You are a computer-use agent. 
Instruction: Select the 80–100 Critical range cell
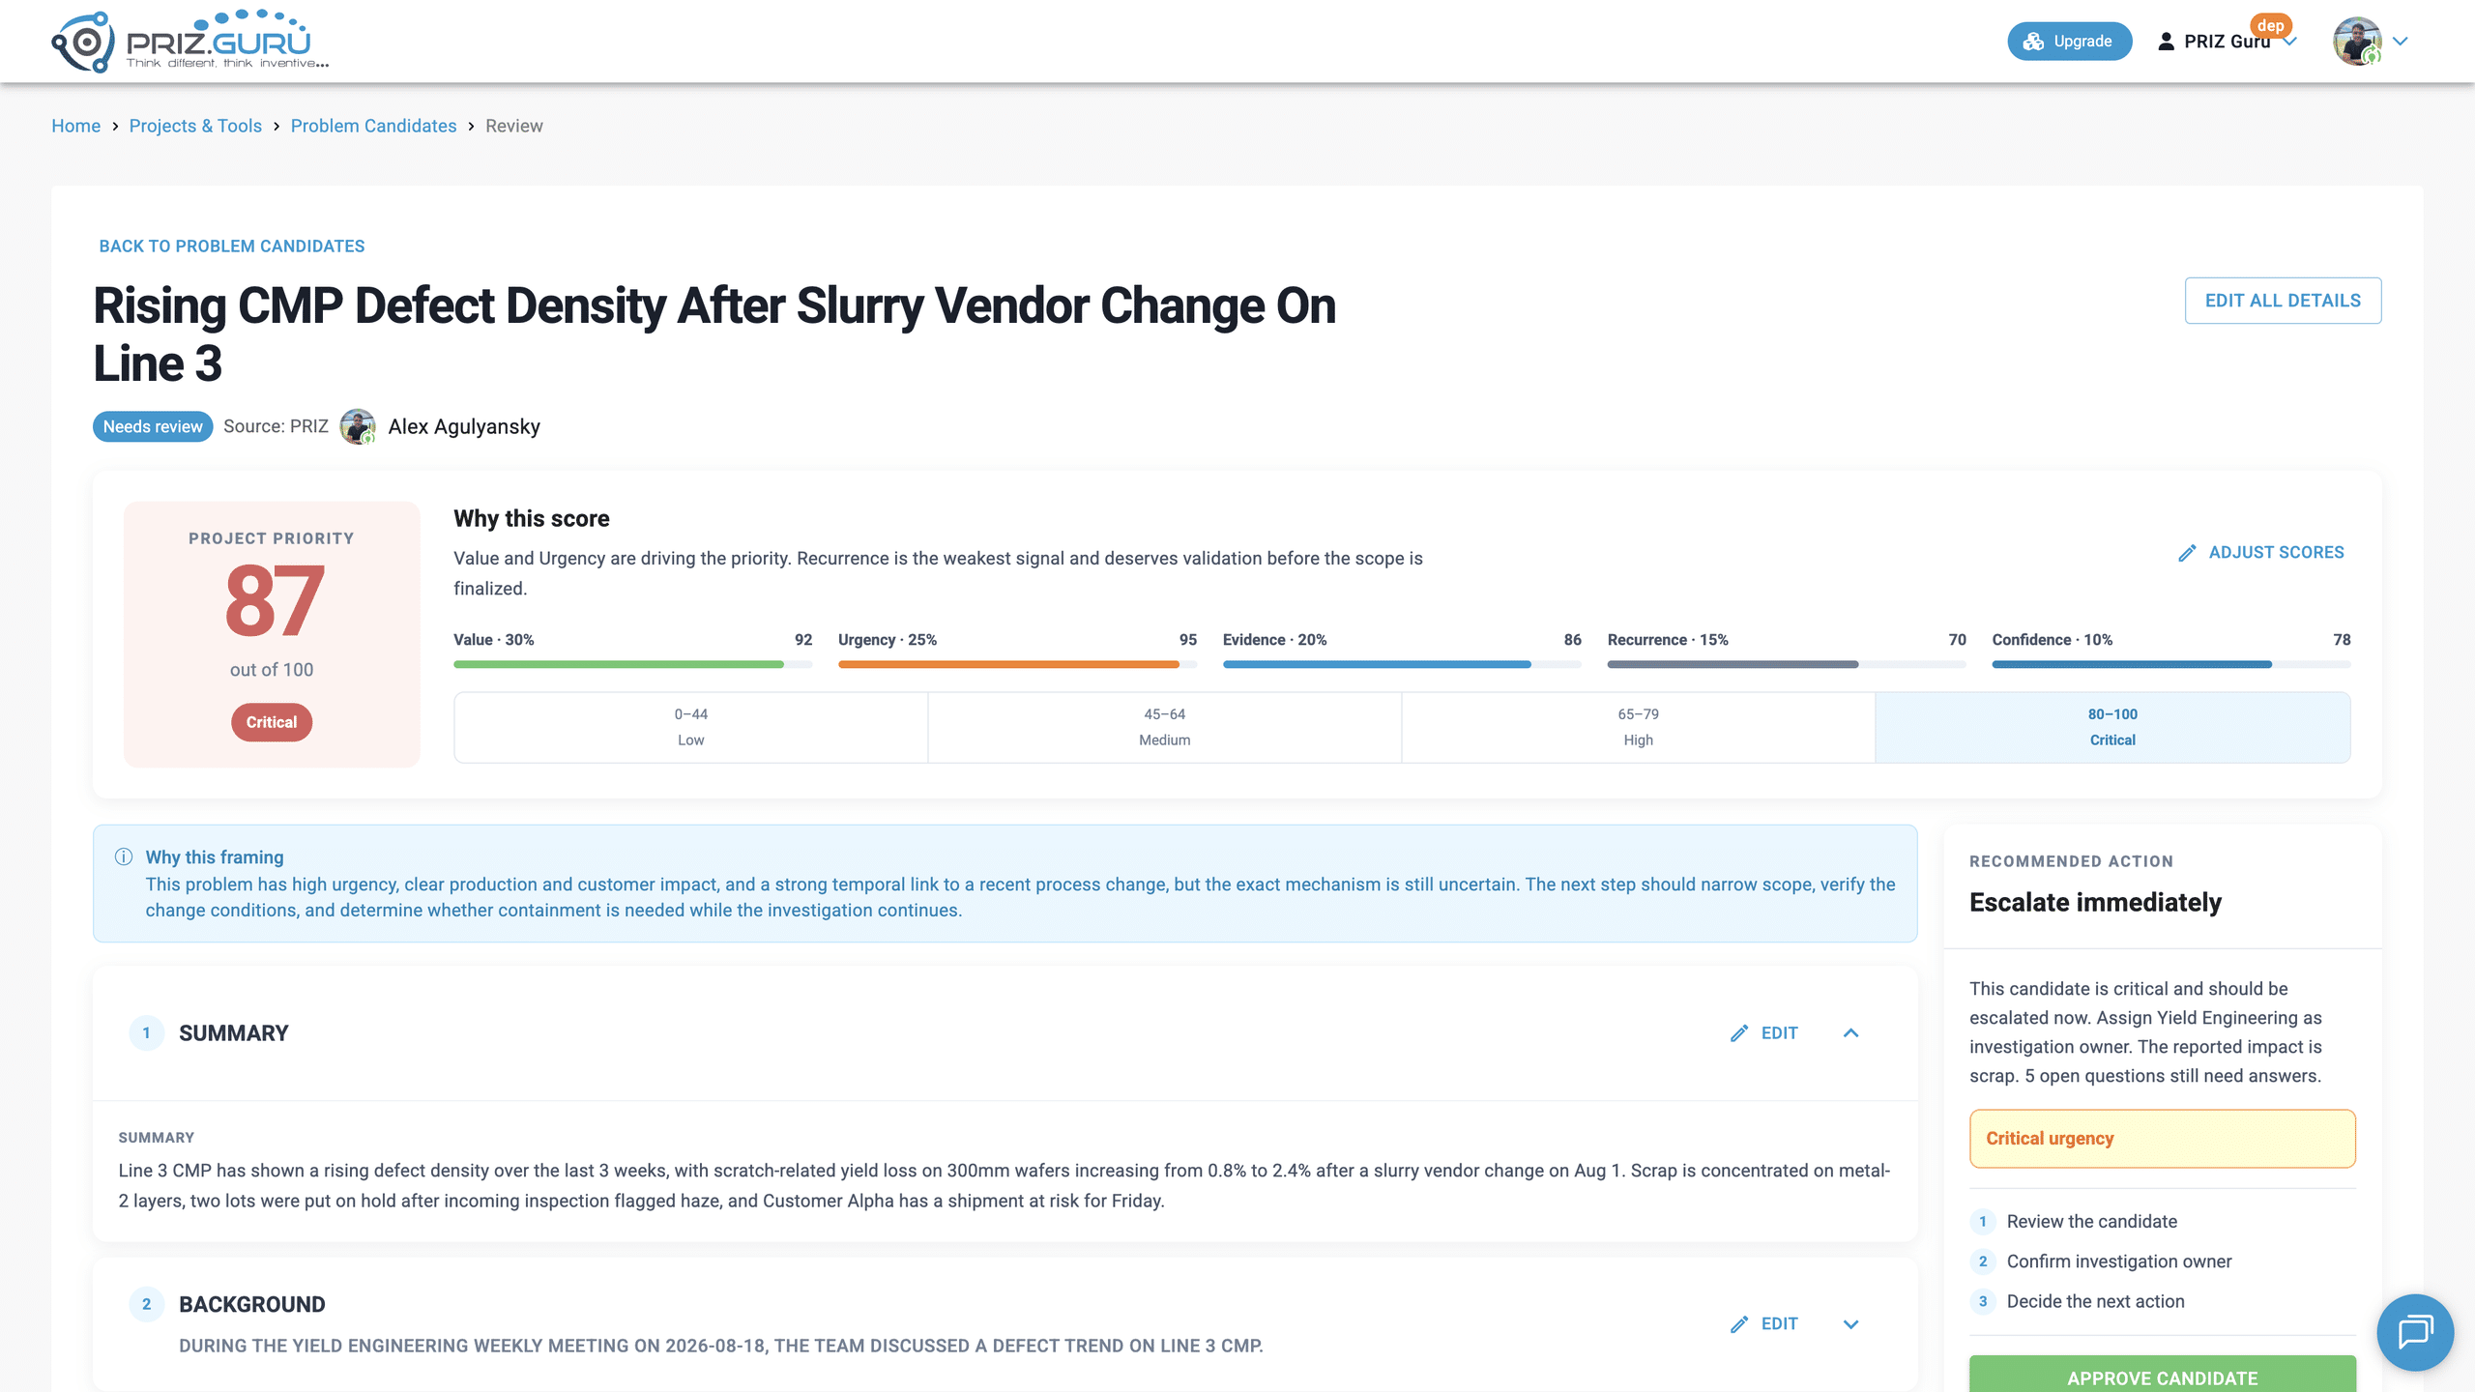coord(2112,727)
